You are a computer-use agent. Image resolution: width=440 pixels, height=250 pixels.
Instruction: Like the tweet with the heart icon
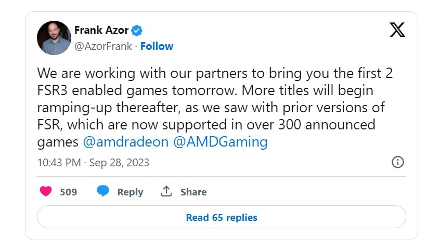[x=46, y=191]
